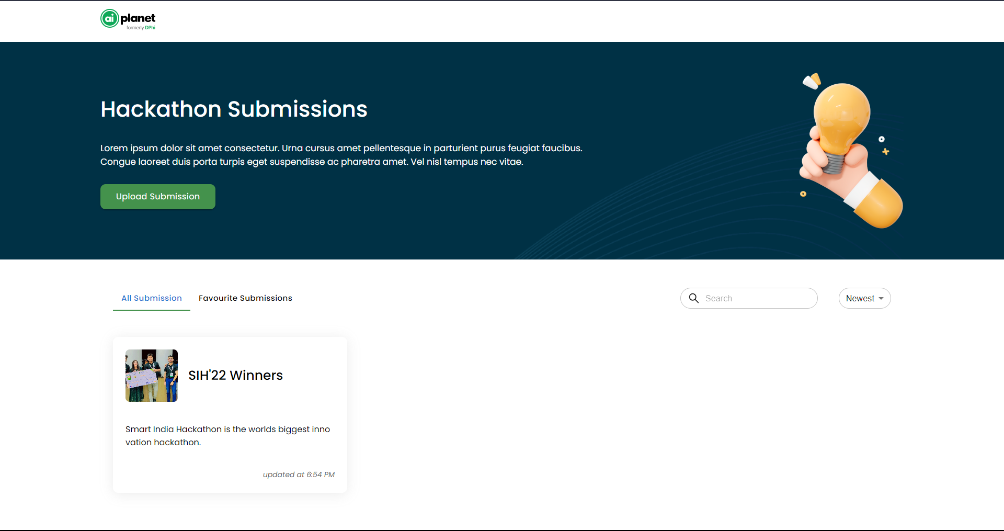Click the updated at 6:54 PM timestamp
This screenshot has height=531, width=1004.
point(299,474)
